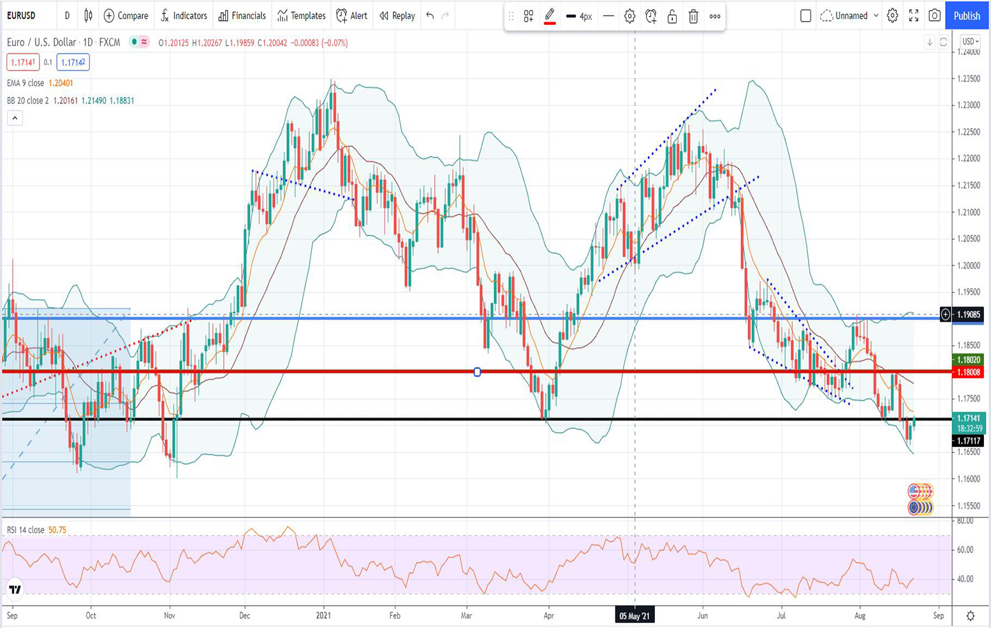Open the drawing templates grid icon

tap(529, 17)
